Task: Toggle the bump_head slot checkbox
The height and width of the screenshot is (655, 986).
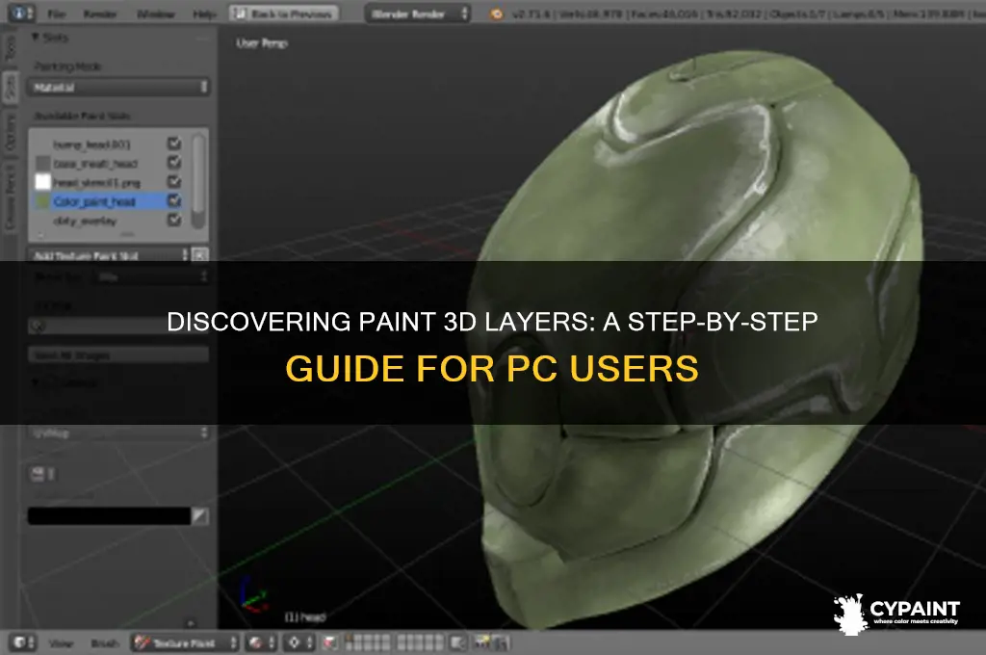Action: [x=174, y=144]
